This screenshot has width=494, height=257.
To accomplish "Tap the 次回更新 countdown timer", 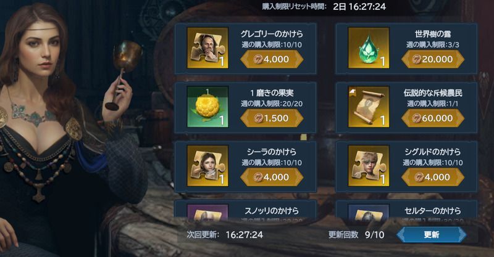I will pos(225,235).
